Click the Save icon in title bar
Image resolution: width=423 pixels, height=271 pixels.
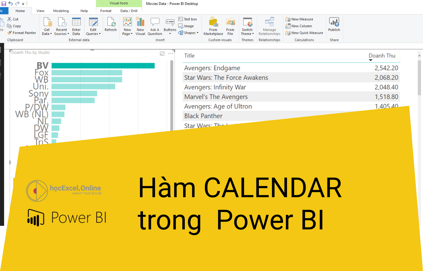[x=4, y=4]
